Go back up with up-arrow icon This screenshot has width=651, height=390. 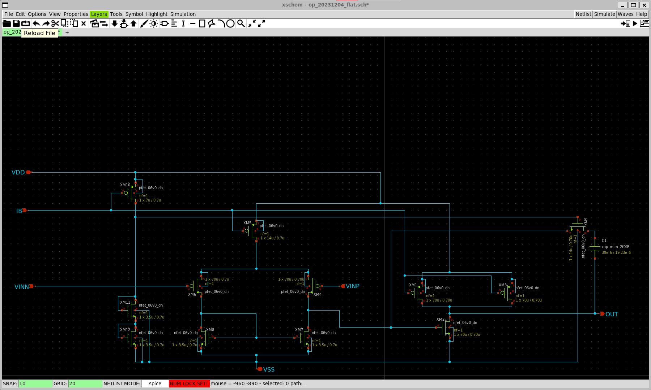(x=133, y=23)
